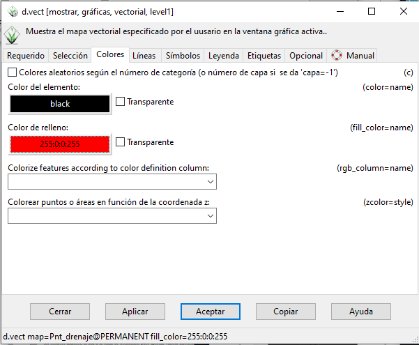Image resolution: width=419 pixels, height=345 pixels.
Task: Toggle Transparente for fill color
Action: tap(121, 142)
